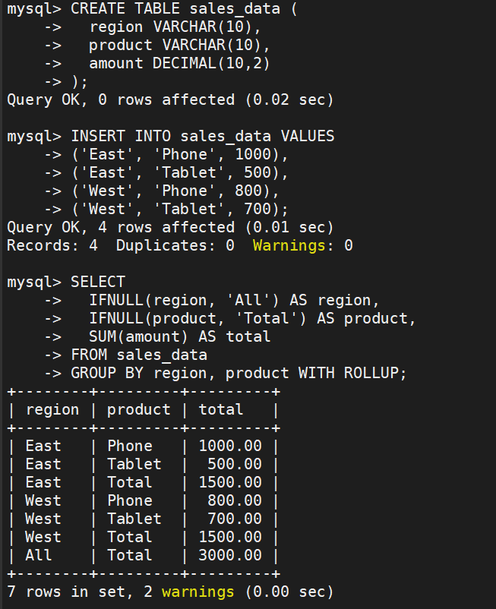The height and width of the screenshot is (609, 496).
Task: Click the 'All' region cell in the last row
Action: click(39, 556)
